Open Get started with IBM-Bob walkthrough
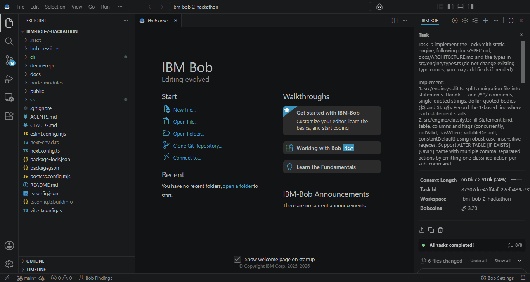Image resolution: width=530 pixels, height=282 pixels. (332, 120)
